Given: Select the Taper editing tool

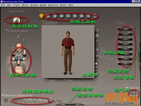Looking at the screenshot, I should coord(75,16).
